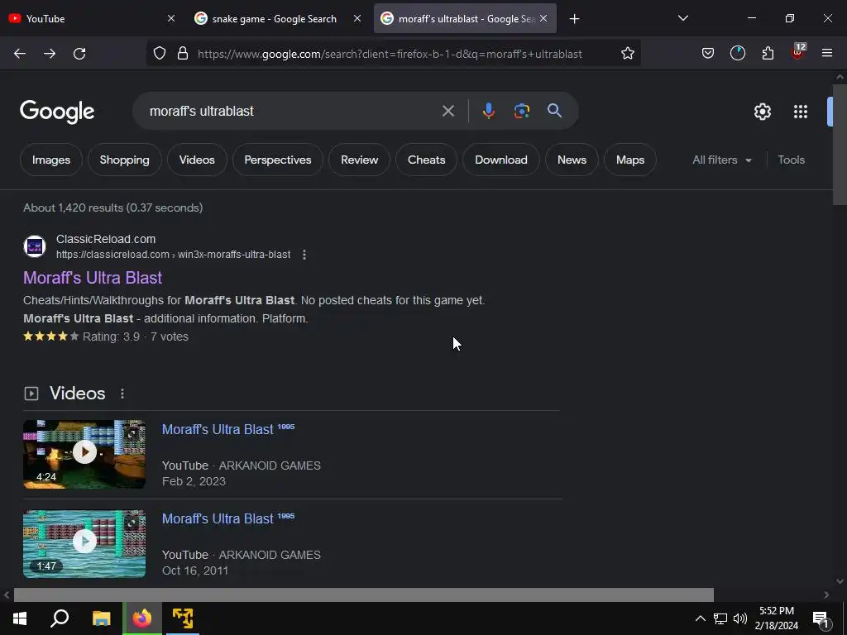The width and height of the screenshot is (847, 635).
Task: Click the horizontal scrollbar at page bottom
Action: coord(364,594)
